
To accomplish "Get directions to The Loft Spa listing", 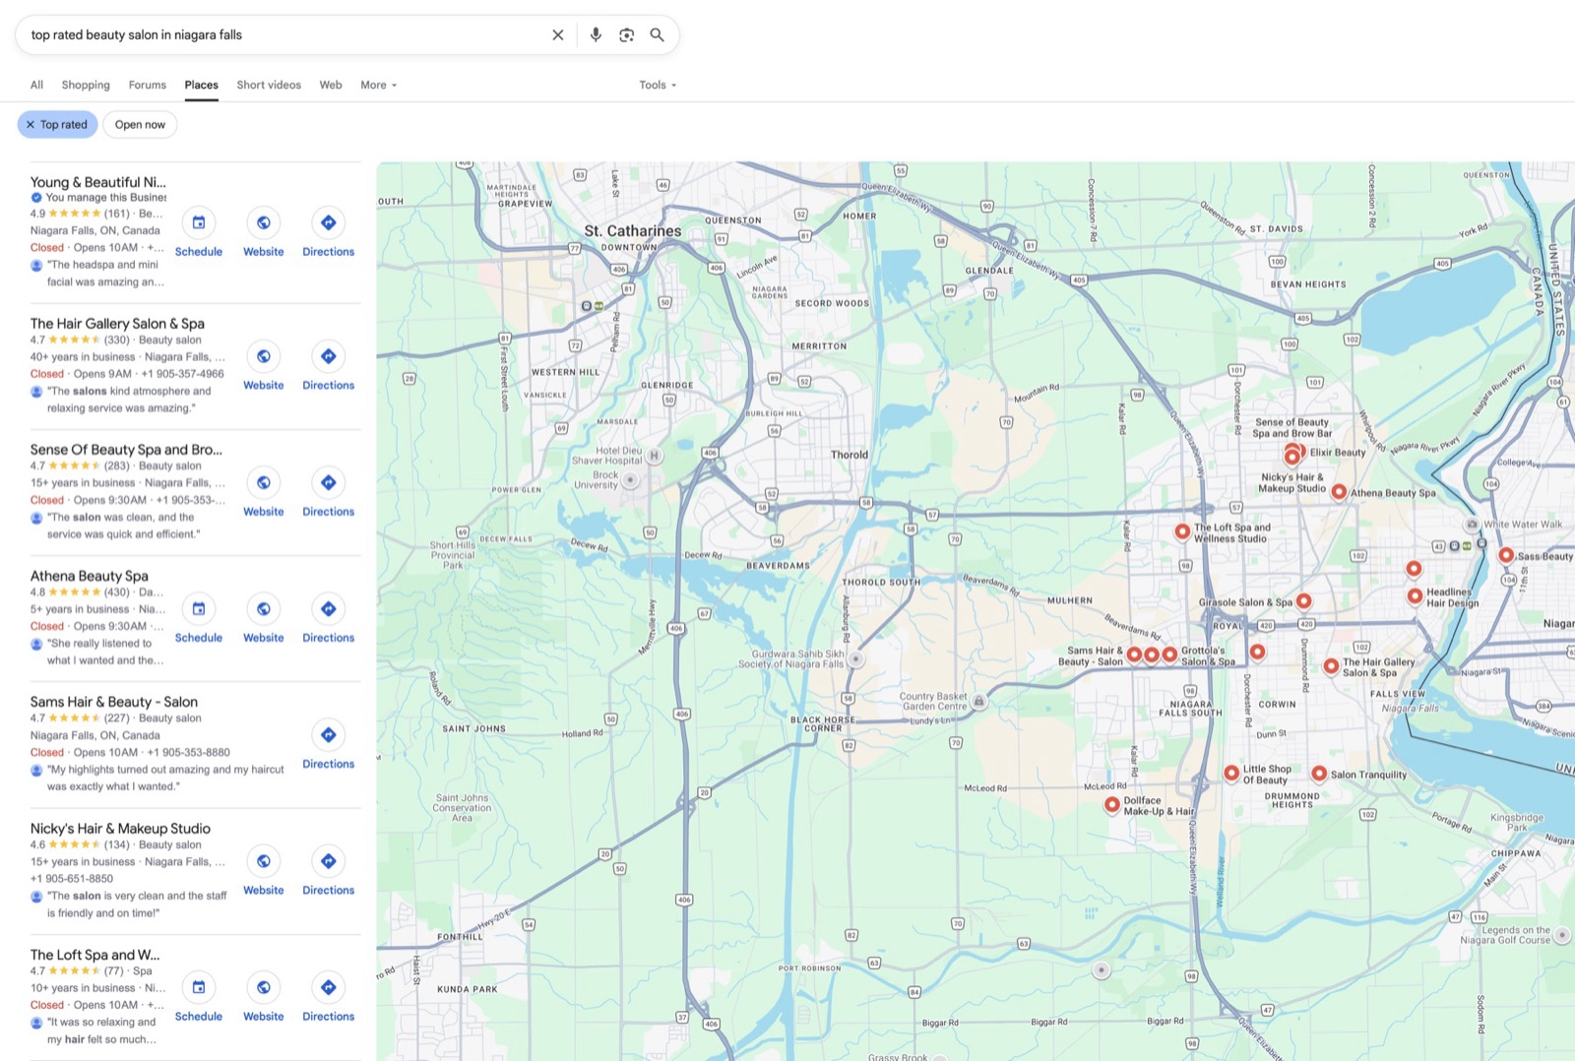I will click(329, 987).
